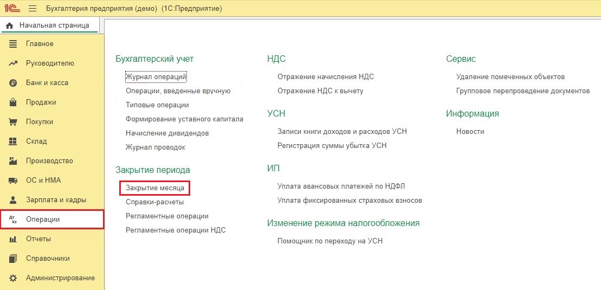Viewport: 601px width, 290px height.
Task: Click the Бухгалтерский учет group heading
Action: tap(154, 59)
